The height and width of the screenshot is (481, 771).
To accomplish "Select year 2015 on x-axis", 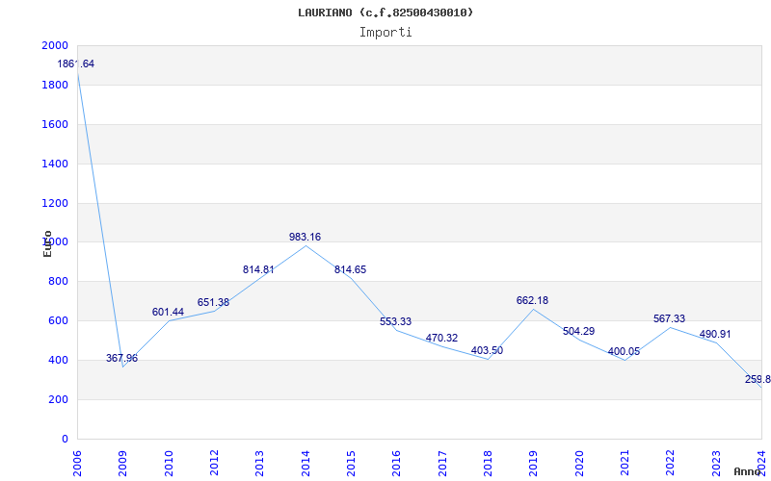I will [x=351, y=463].
